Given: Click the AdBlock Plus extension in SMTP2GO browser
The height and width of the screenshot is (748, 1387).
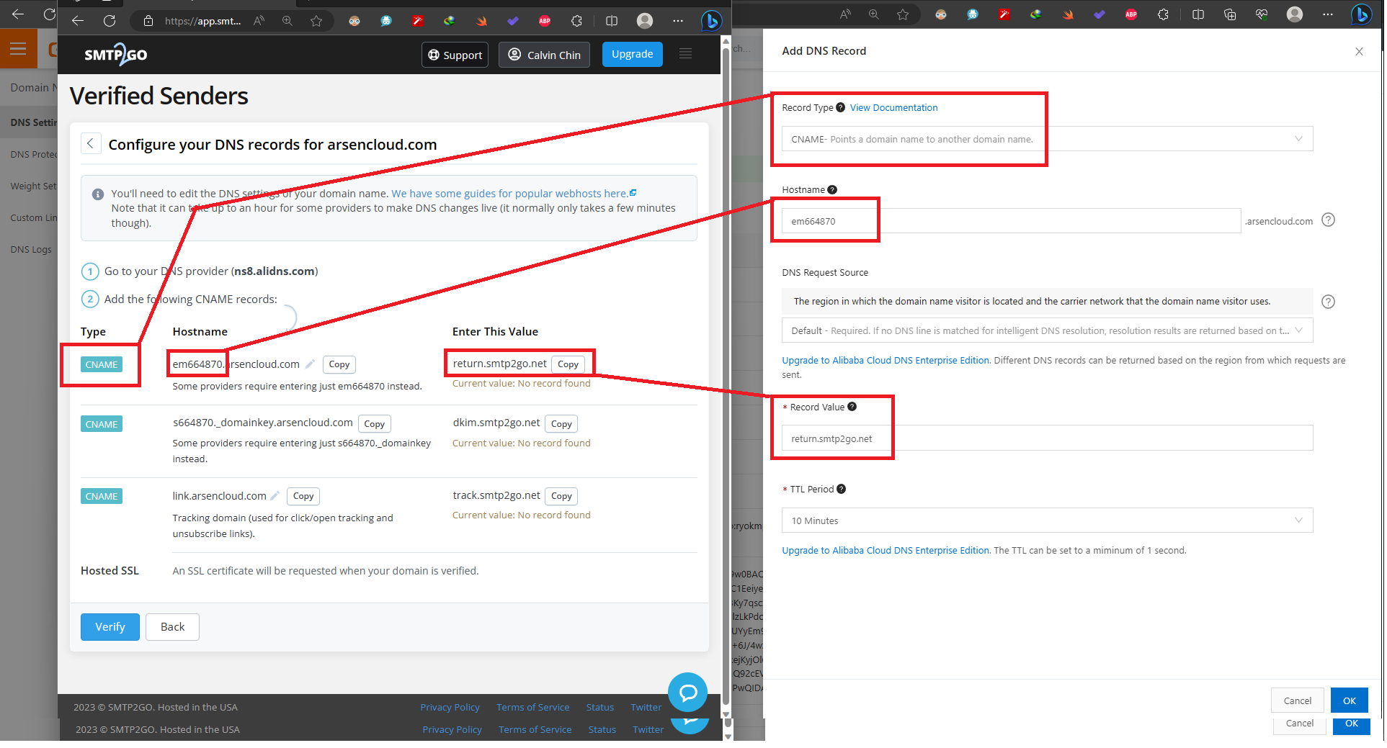Looking at the screenshot, I should pyautogui.click(x=545, y=21).
